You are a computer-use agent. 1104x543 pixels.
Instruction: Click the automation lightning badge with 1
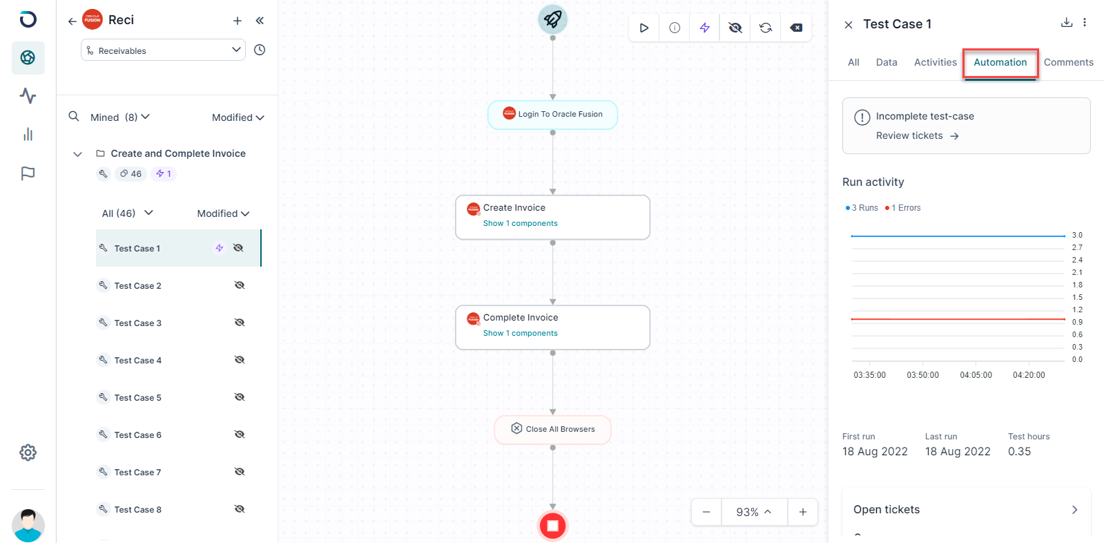pyautogui.click(x=164, y=174)
